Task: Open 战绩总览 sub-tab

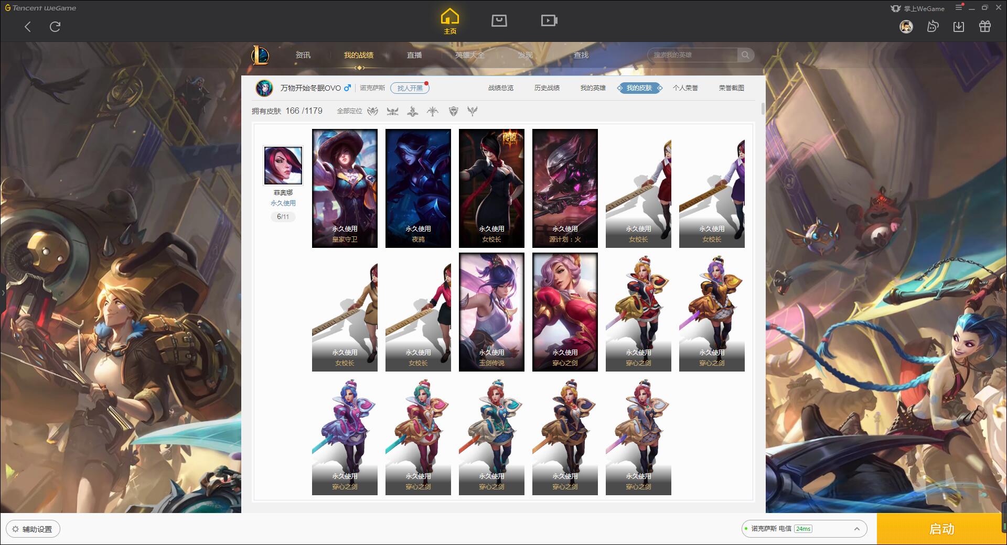Action: (x=501, y=88)
